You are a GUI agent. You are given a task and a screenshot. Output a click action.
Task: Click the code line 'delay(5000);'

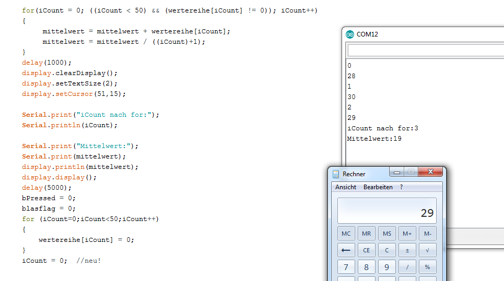[46, 188]
